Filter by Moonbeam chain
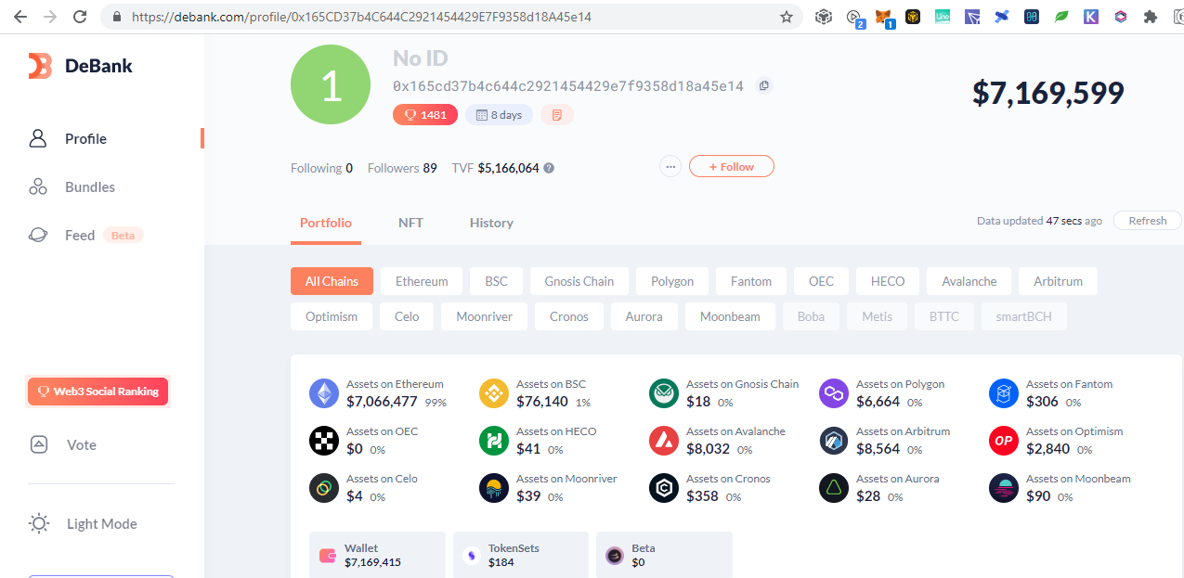This screenshot has width=1184, height=578. click(x=730, y=316)
